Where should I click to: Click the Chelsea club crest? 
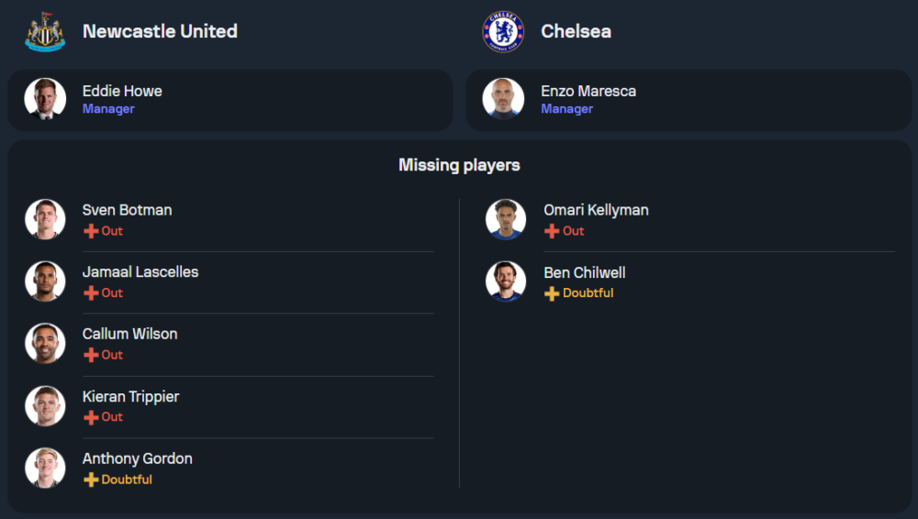click(503, 32)
